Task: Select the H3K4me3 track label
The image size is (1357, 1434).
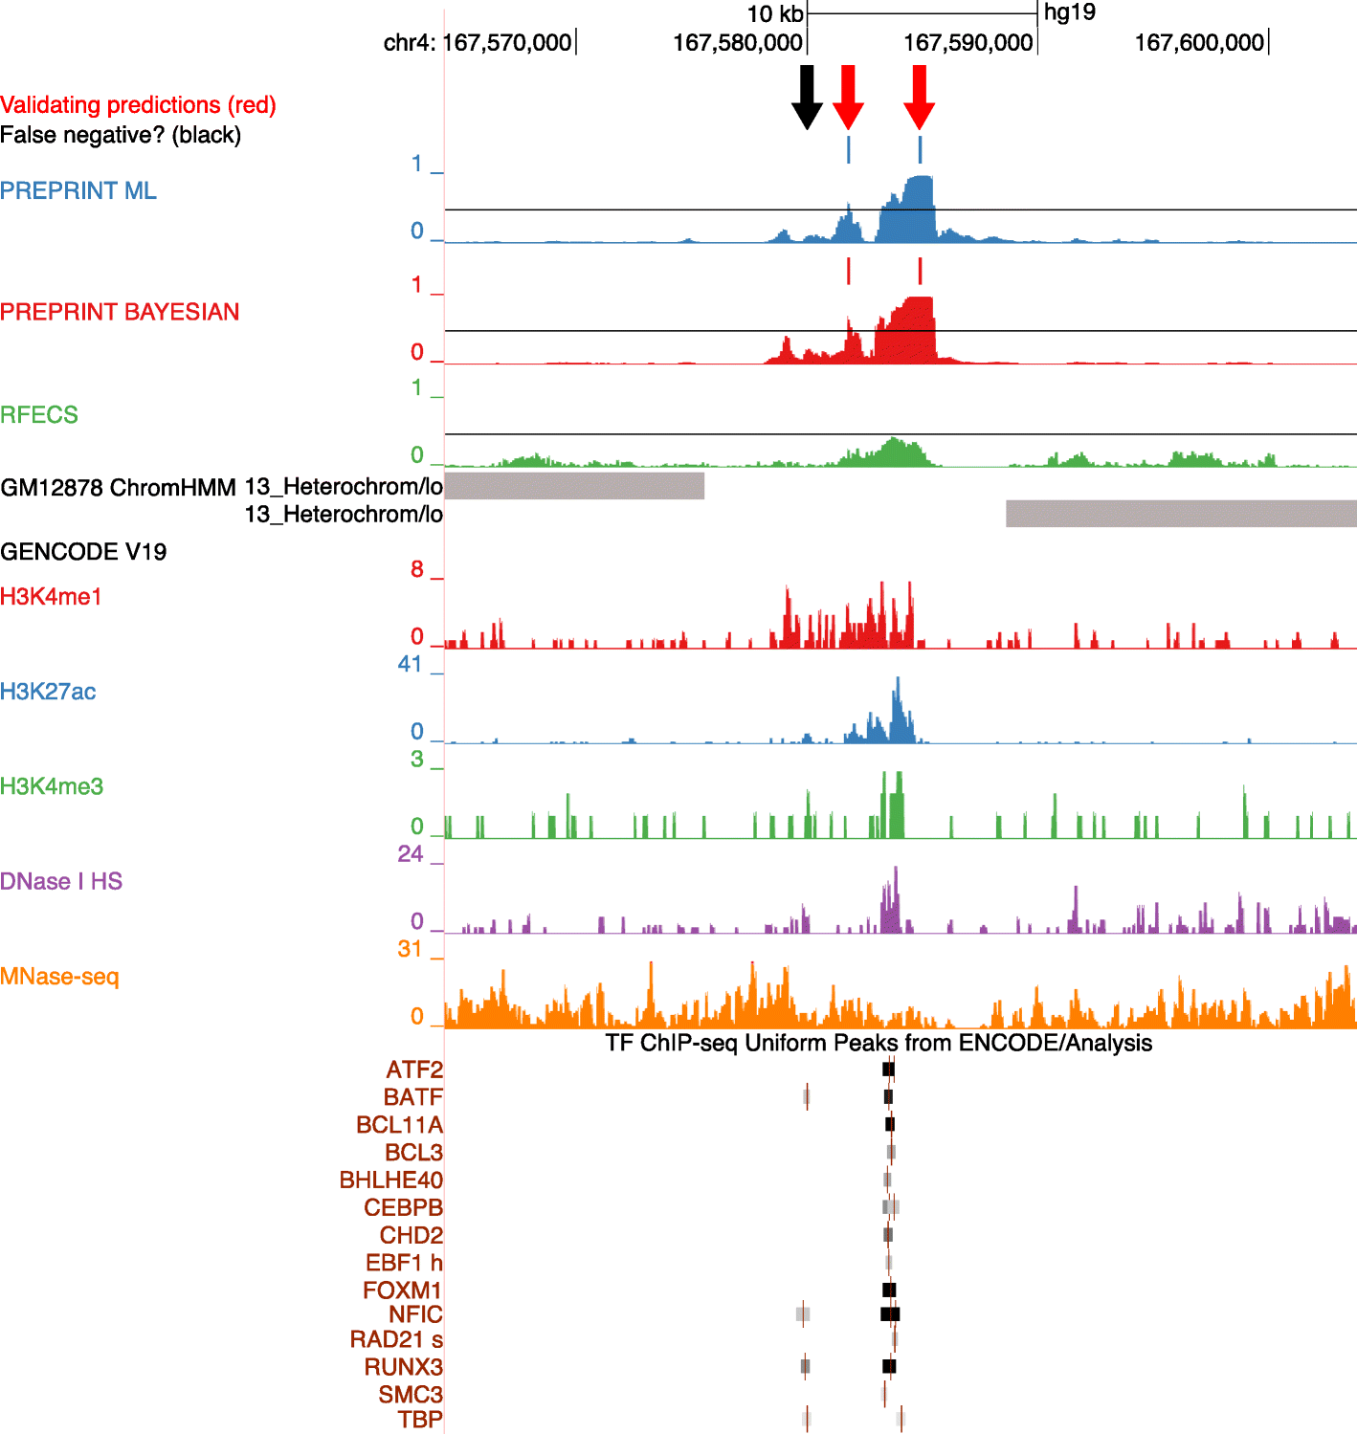Action: tap(52, 786)
